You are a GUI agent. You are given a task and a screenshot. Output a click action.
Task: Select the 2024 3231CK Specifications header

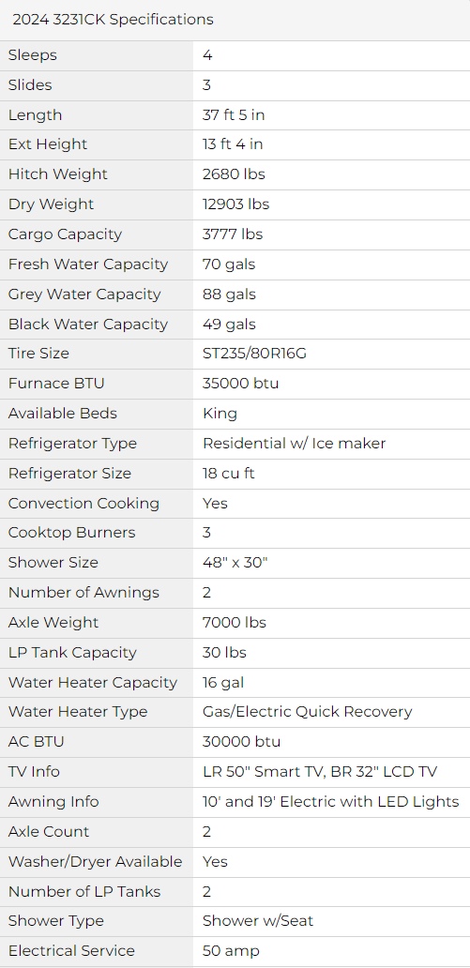click(x=113, y=20)
